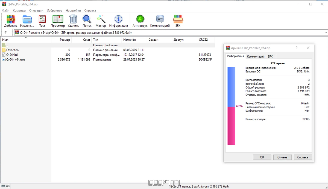Click the Q-Dir.ini file icon
Screen dimensions: 328x189
4,55
